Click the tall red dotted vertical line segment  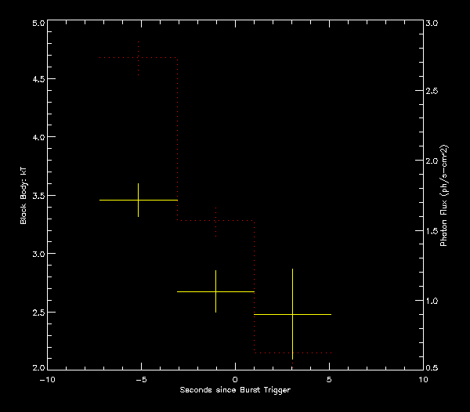click(x=177, y=139)
